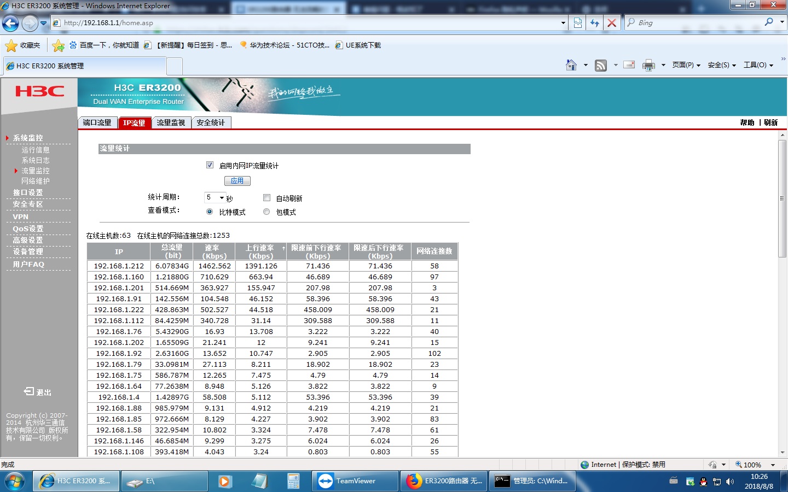This screenshot has width=788, height=492.
Task: Open the VPN sidebar menu
Action: pos(21,216)
